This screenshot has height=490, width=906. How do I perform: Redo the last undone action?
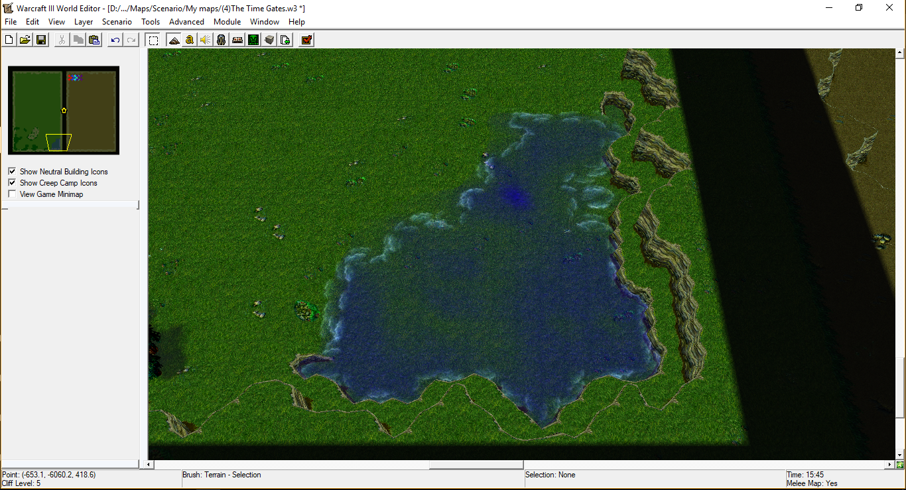point(131,40)
